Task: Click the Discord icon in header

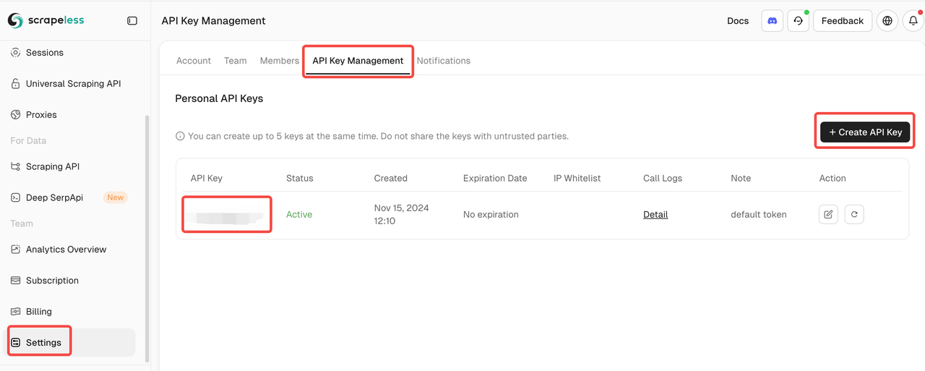Action: point(772,21)
